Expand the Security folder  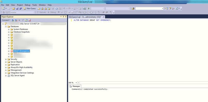click(x=6, y=59)
